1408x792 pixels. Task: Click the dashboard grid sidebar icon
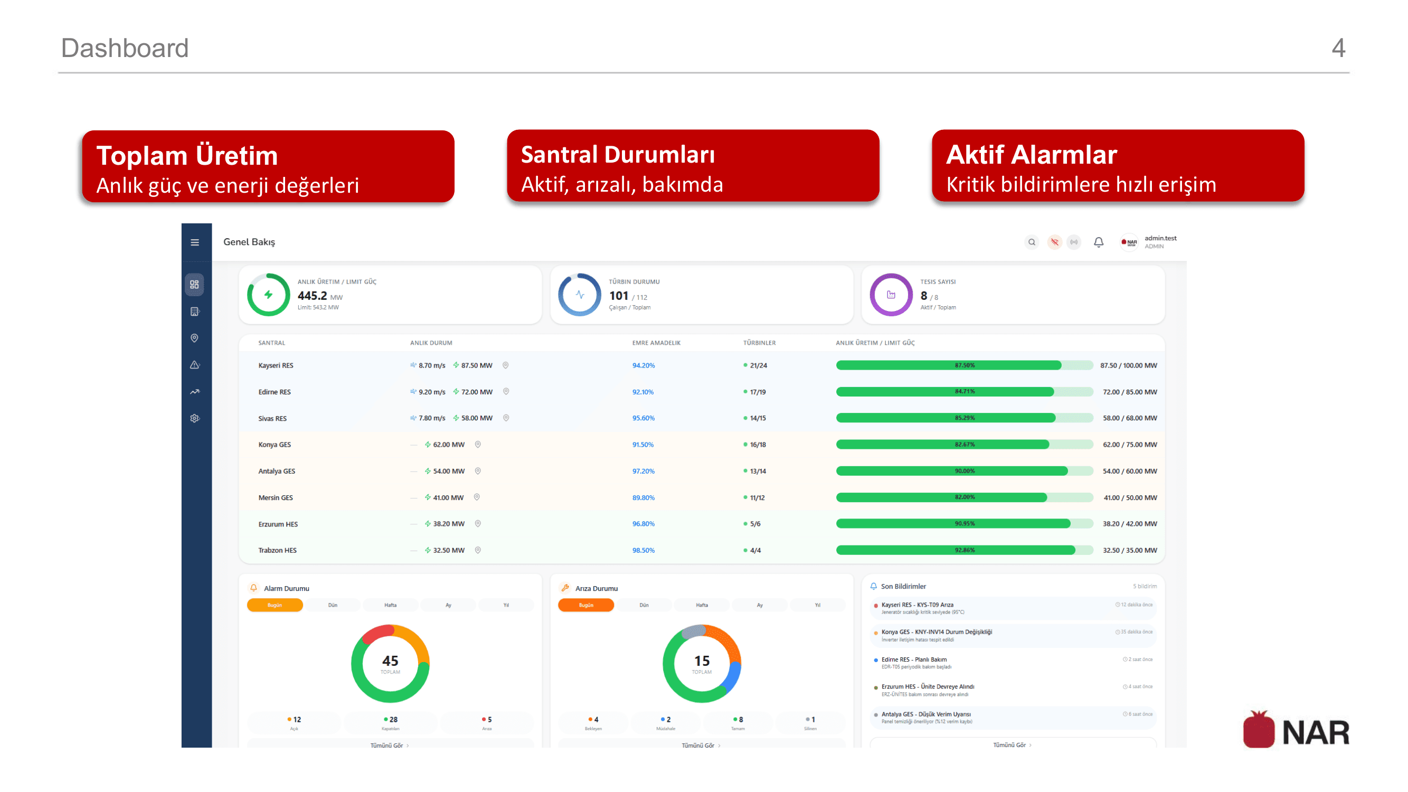pos(195,285)
